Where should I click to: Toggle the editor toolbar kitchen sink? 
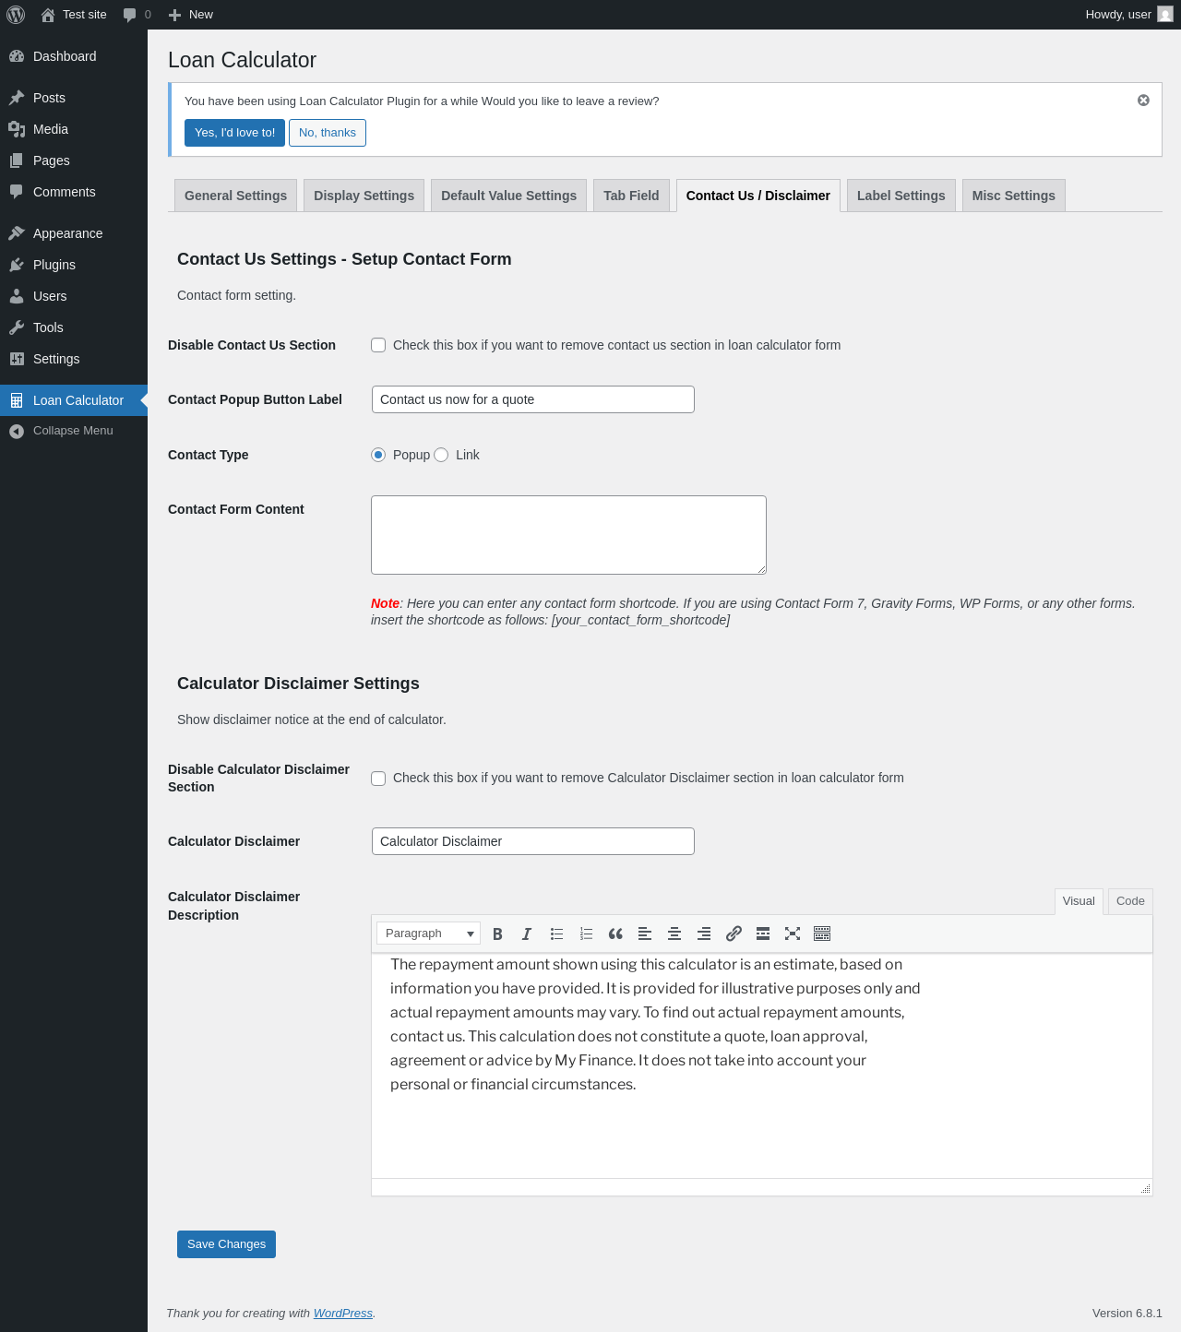click(822, 934)
